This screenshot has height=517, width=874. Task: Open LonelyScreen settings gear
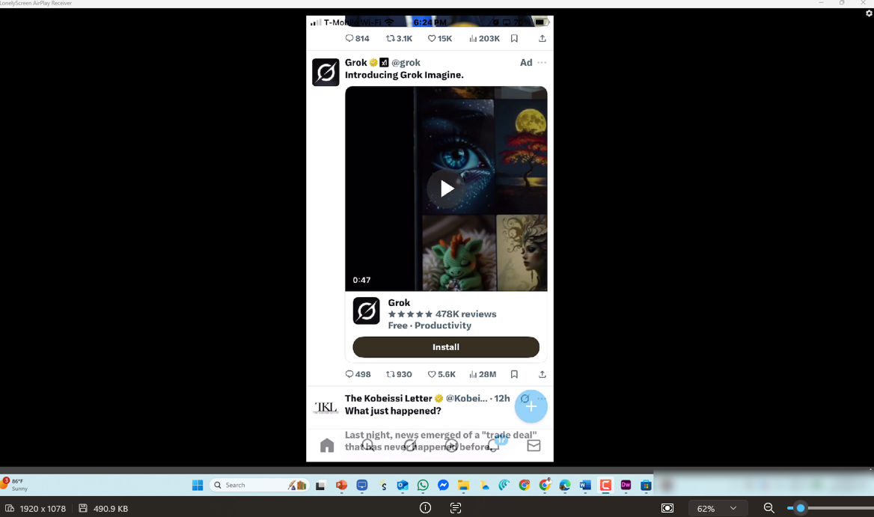pos(869,13)
